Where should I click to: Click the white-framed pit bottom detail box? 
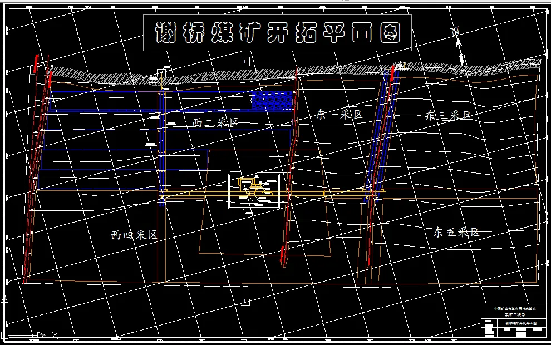tap(254, 191)
